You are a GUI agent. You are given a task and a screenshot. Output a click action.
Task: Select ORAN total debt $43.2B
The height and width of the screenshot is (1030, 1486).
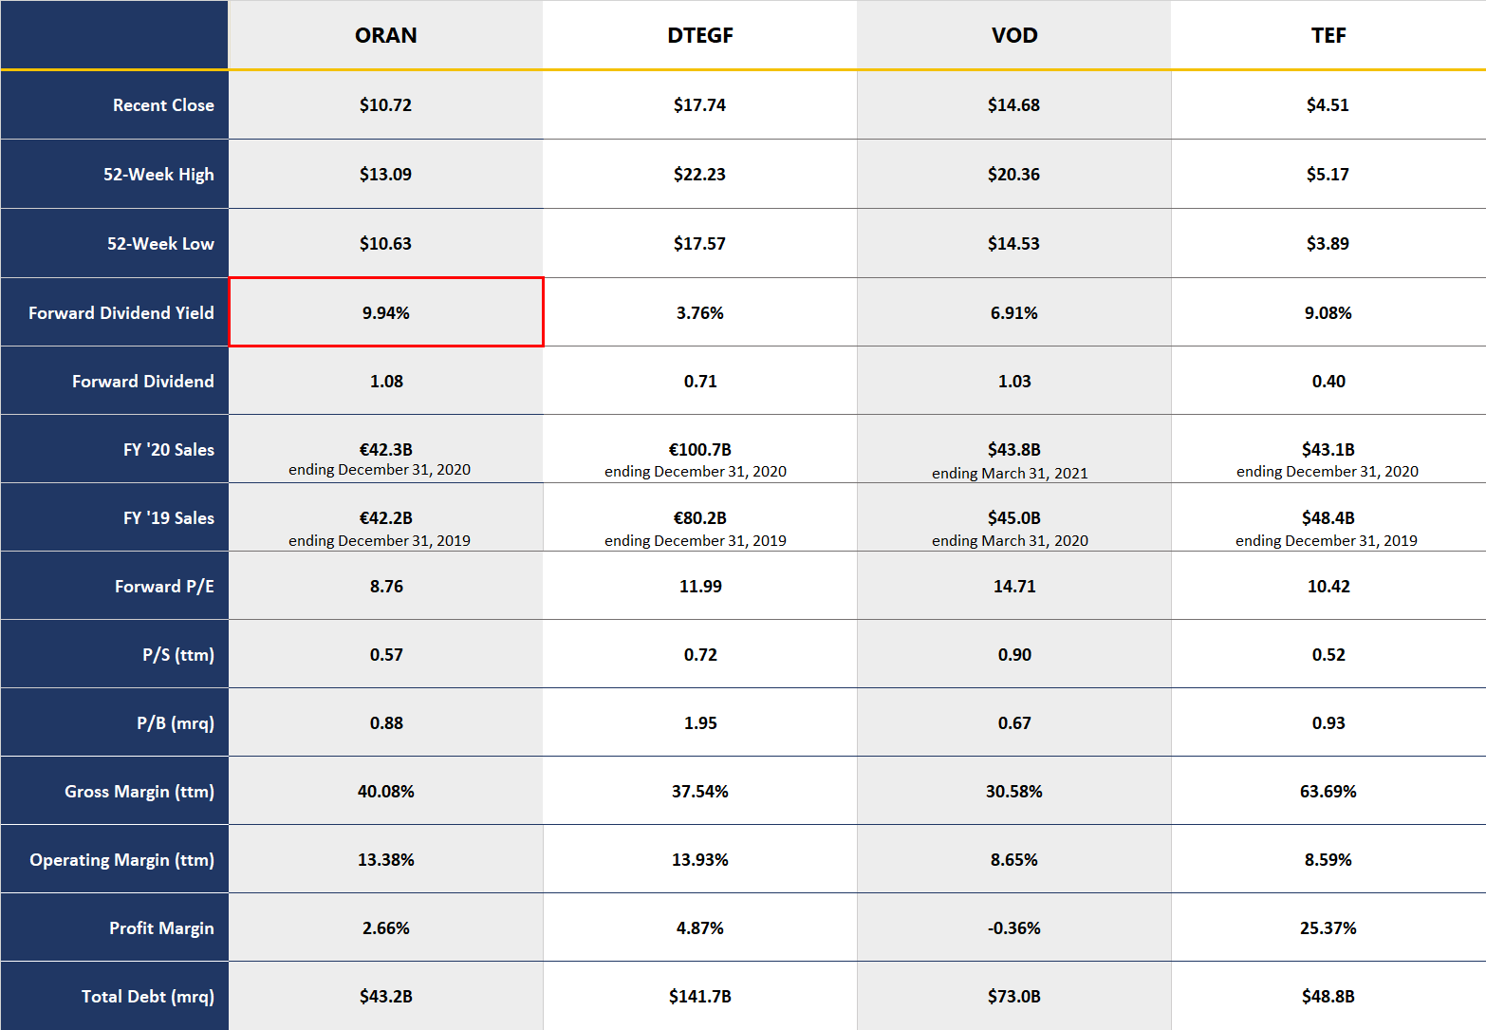(x=385, y=997)
